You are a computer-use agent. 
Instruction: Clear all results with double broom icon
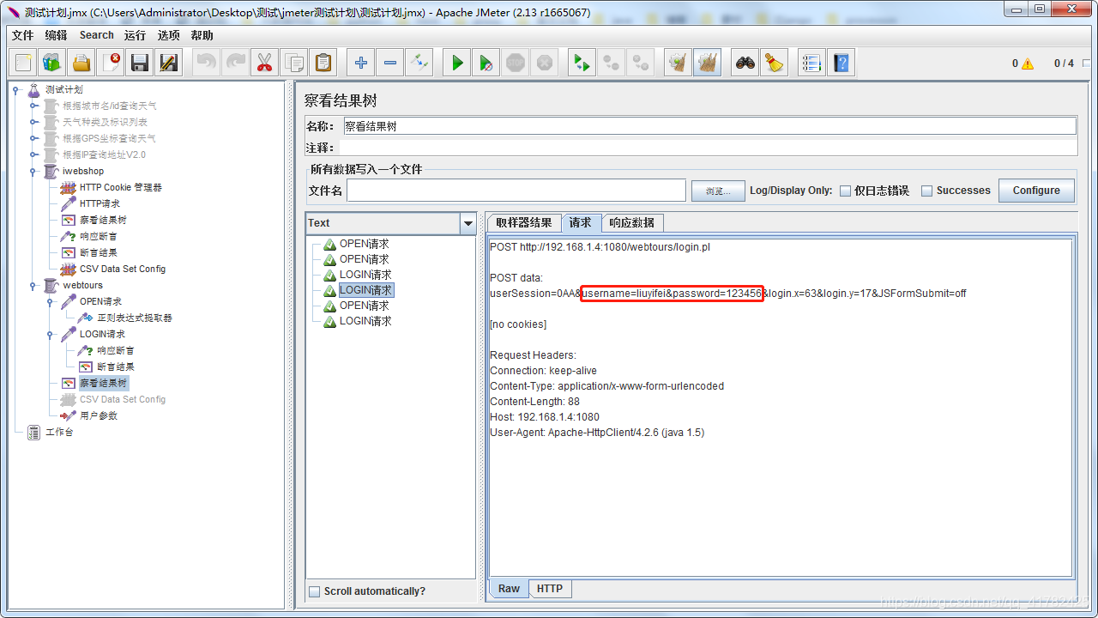point(707,63)
